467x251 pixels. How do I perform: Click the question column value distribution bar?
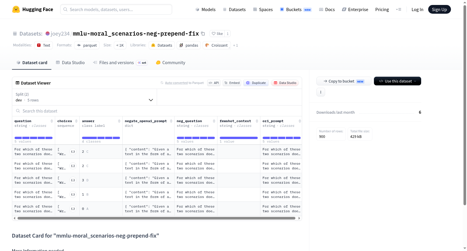pos(34,138)
